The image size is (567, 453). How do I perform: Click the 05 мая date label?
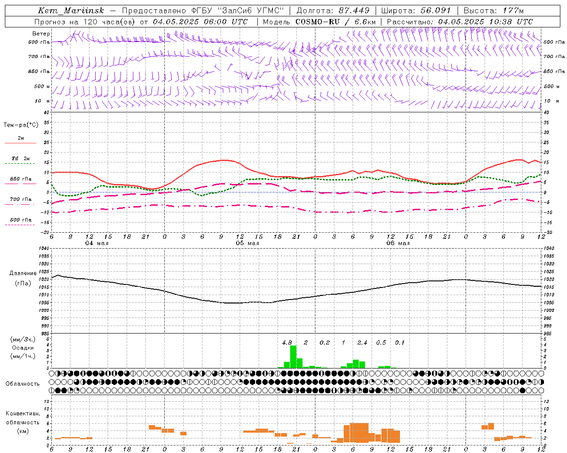247,243
